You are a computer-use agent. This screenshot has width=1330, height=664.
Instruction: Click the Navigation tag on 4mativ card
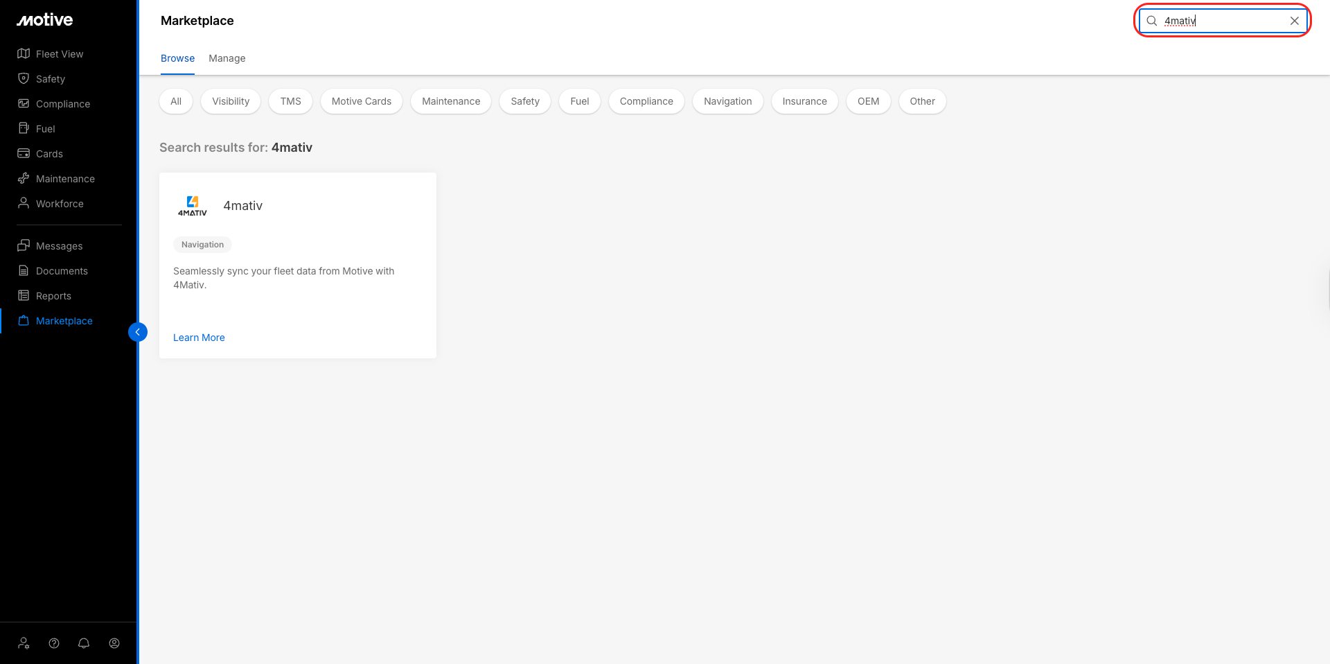pos(202,245)
